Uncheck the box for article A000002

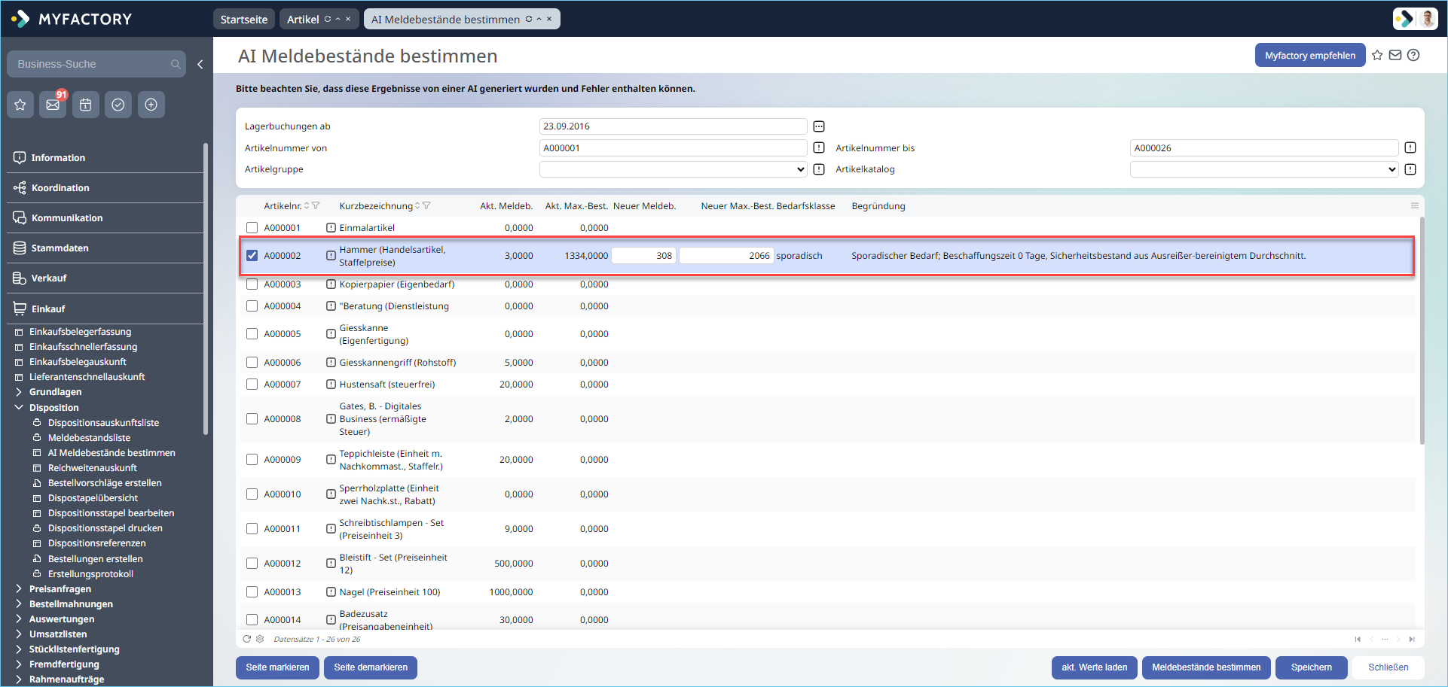point(252,256)
